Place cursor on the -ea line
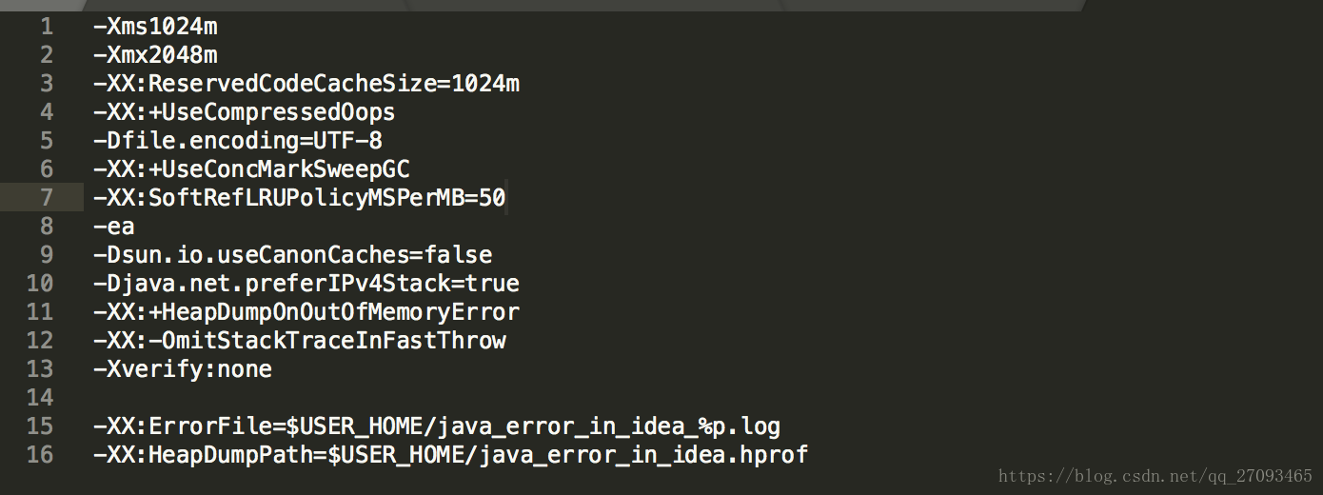Image resolution: width=1323 pixels, height=495 pixels. pyautogui.click(x=114, y=227)
